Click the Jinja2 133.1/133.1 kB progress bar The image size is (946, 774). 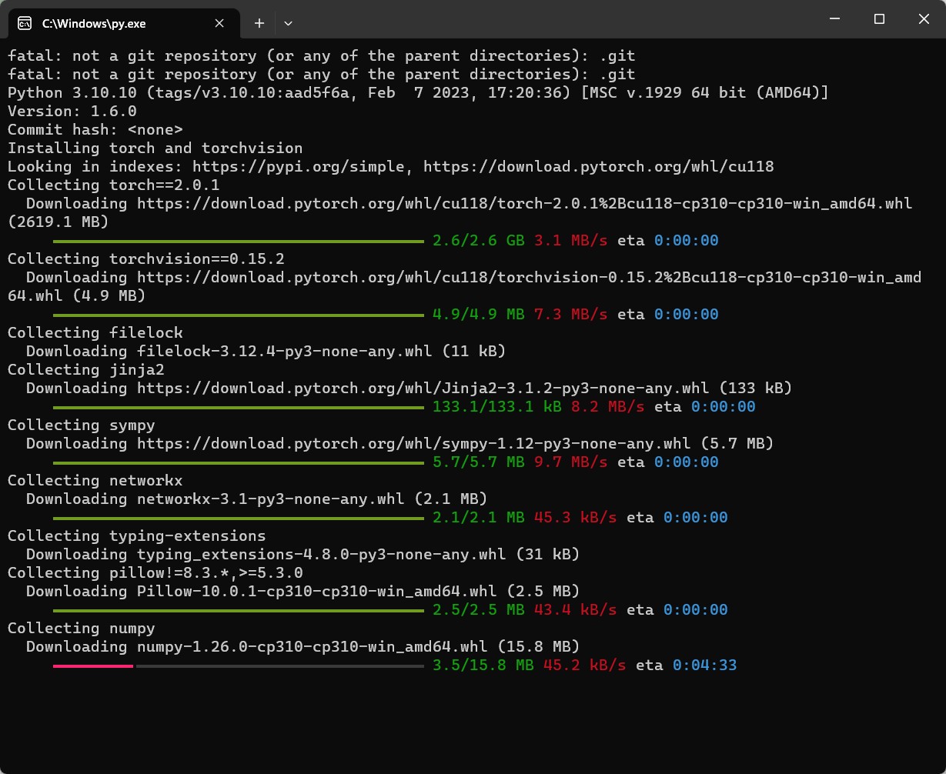[239, 407]
